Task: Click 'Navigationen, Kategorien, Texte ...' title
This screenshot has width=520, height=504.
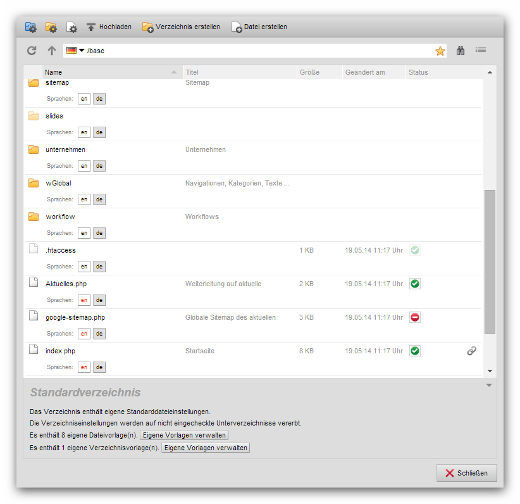Action: tap(237, 183)
